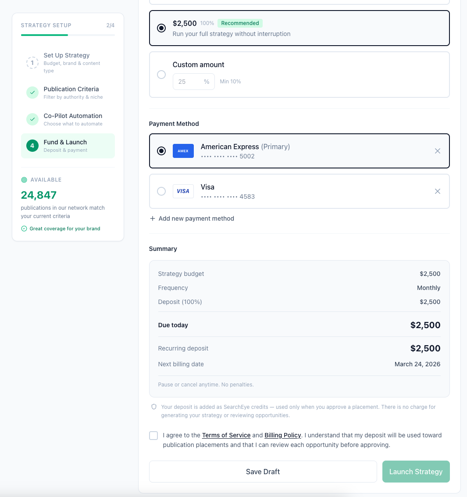Select the American Express card brand icon

click(x=183, y=150)
